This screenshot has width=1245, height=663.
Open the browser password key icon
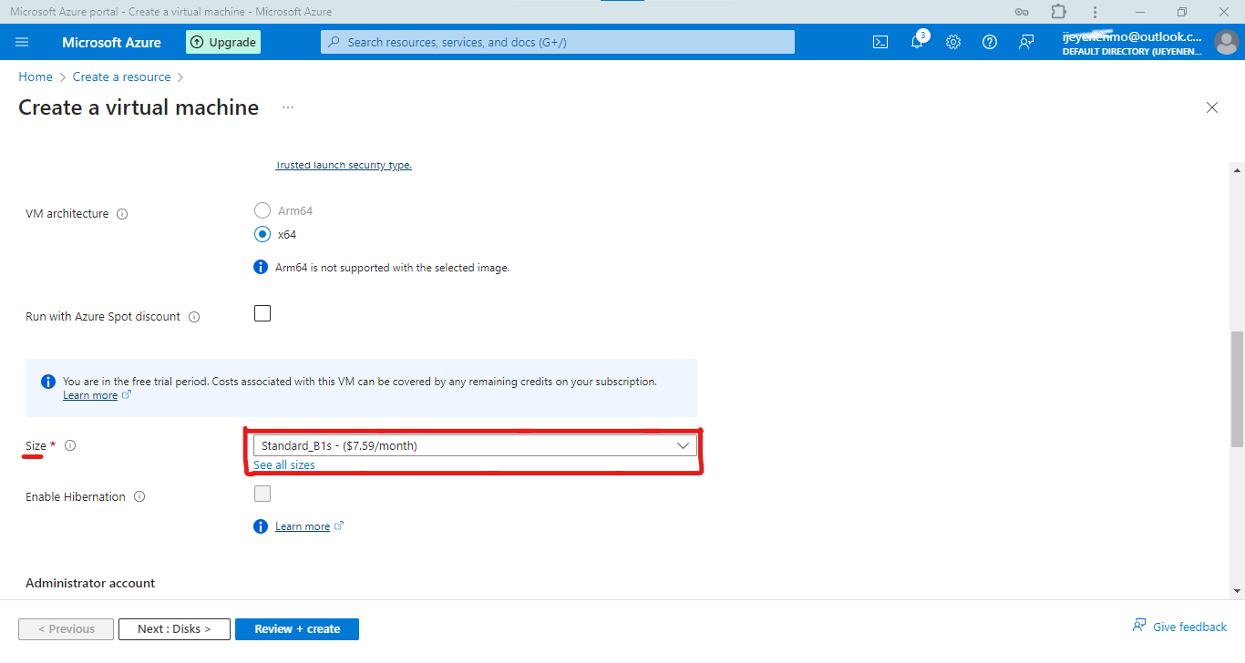[1023, 12]
